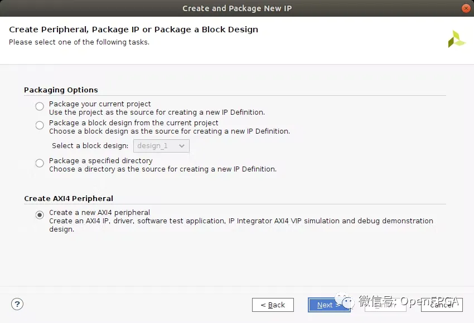474x323 pixels.
Task: Click 'Choose a block design as the source' text
Action: [x=170, y=131]
